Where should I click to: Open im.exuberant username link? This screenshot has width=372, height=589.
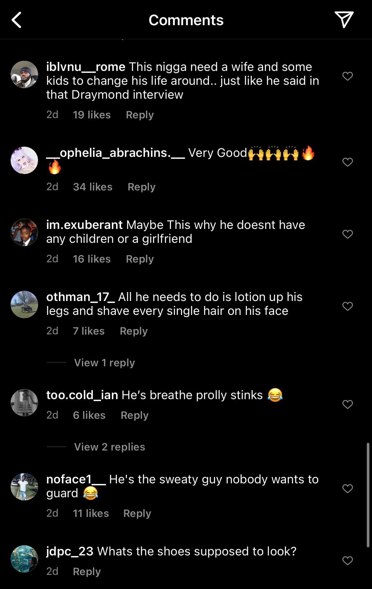coord(84,225)
